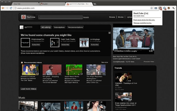177x111 pixels.
Task: Click the chat bubbles extension icon
Action: point(165,8)
